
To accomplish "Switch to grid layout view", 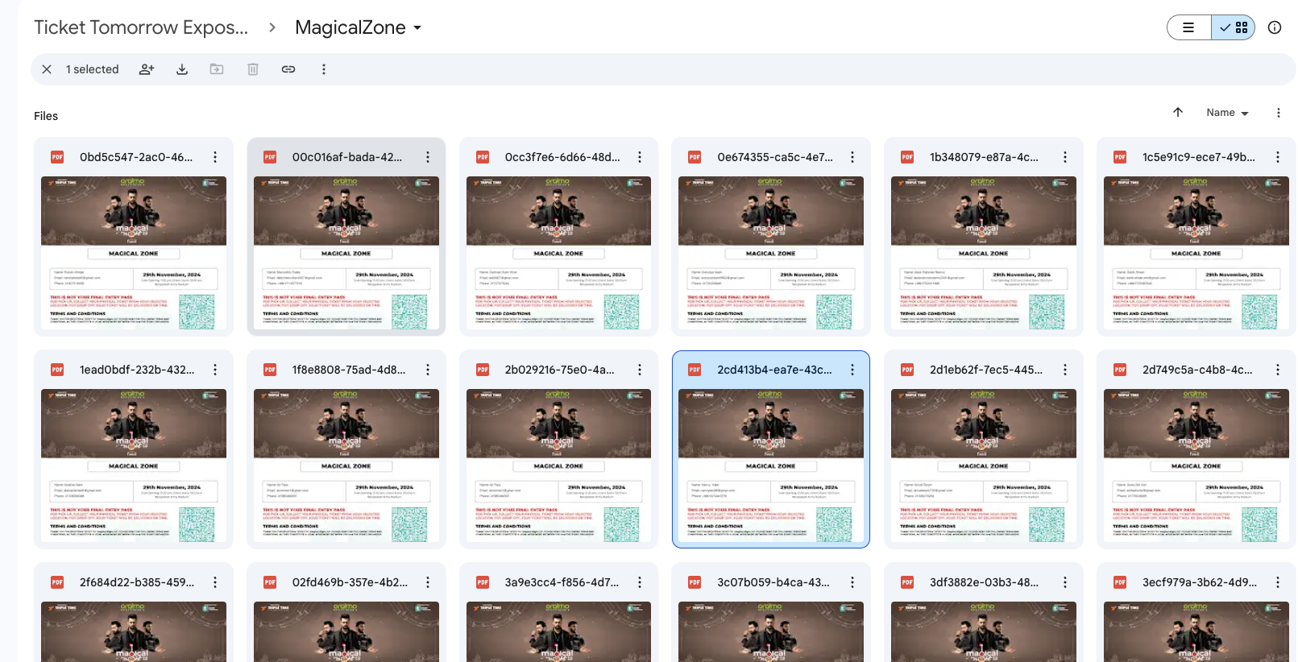I will pyautogui.click(x=1234, y=27).
